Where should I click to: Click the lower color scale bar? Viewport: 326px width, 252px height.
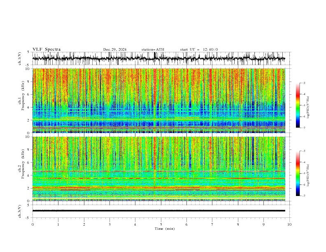click(298, 173)
